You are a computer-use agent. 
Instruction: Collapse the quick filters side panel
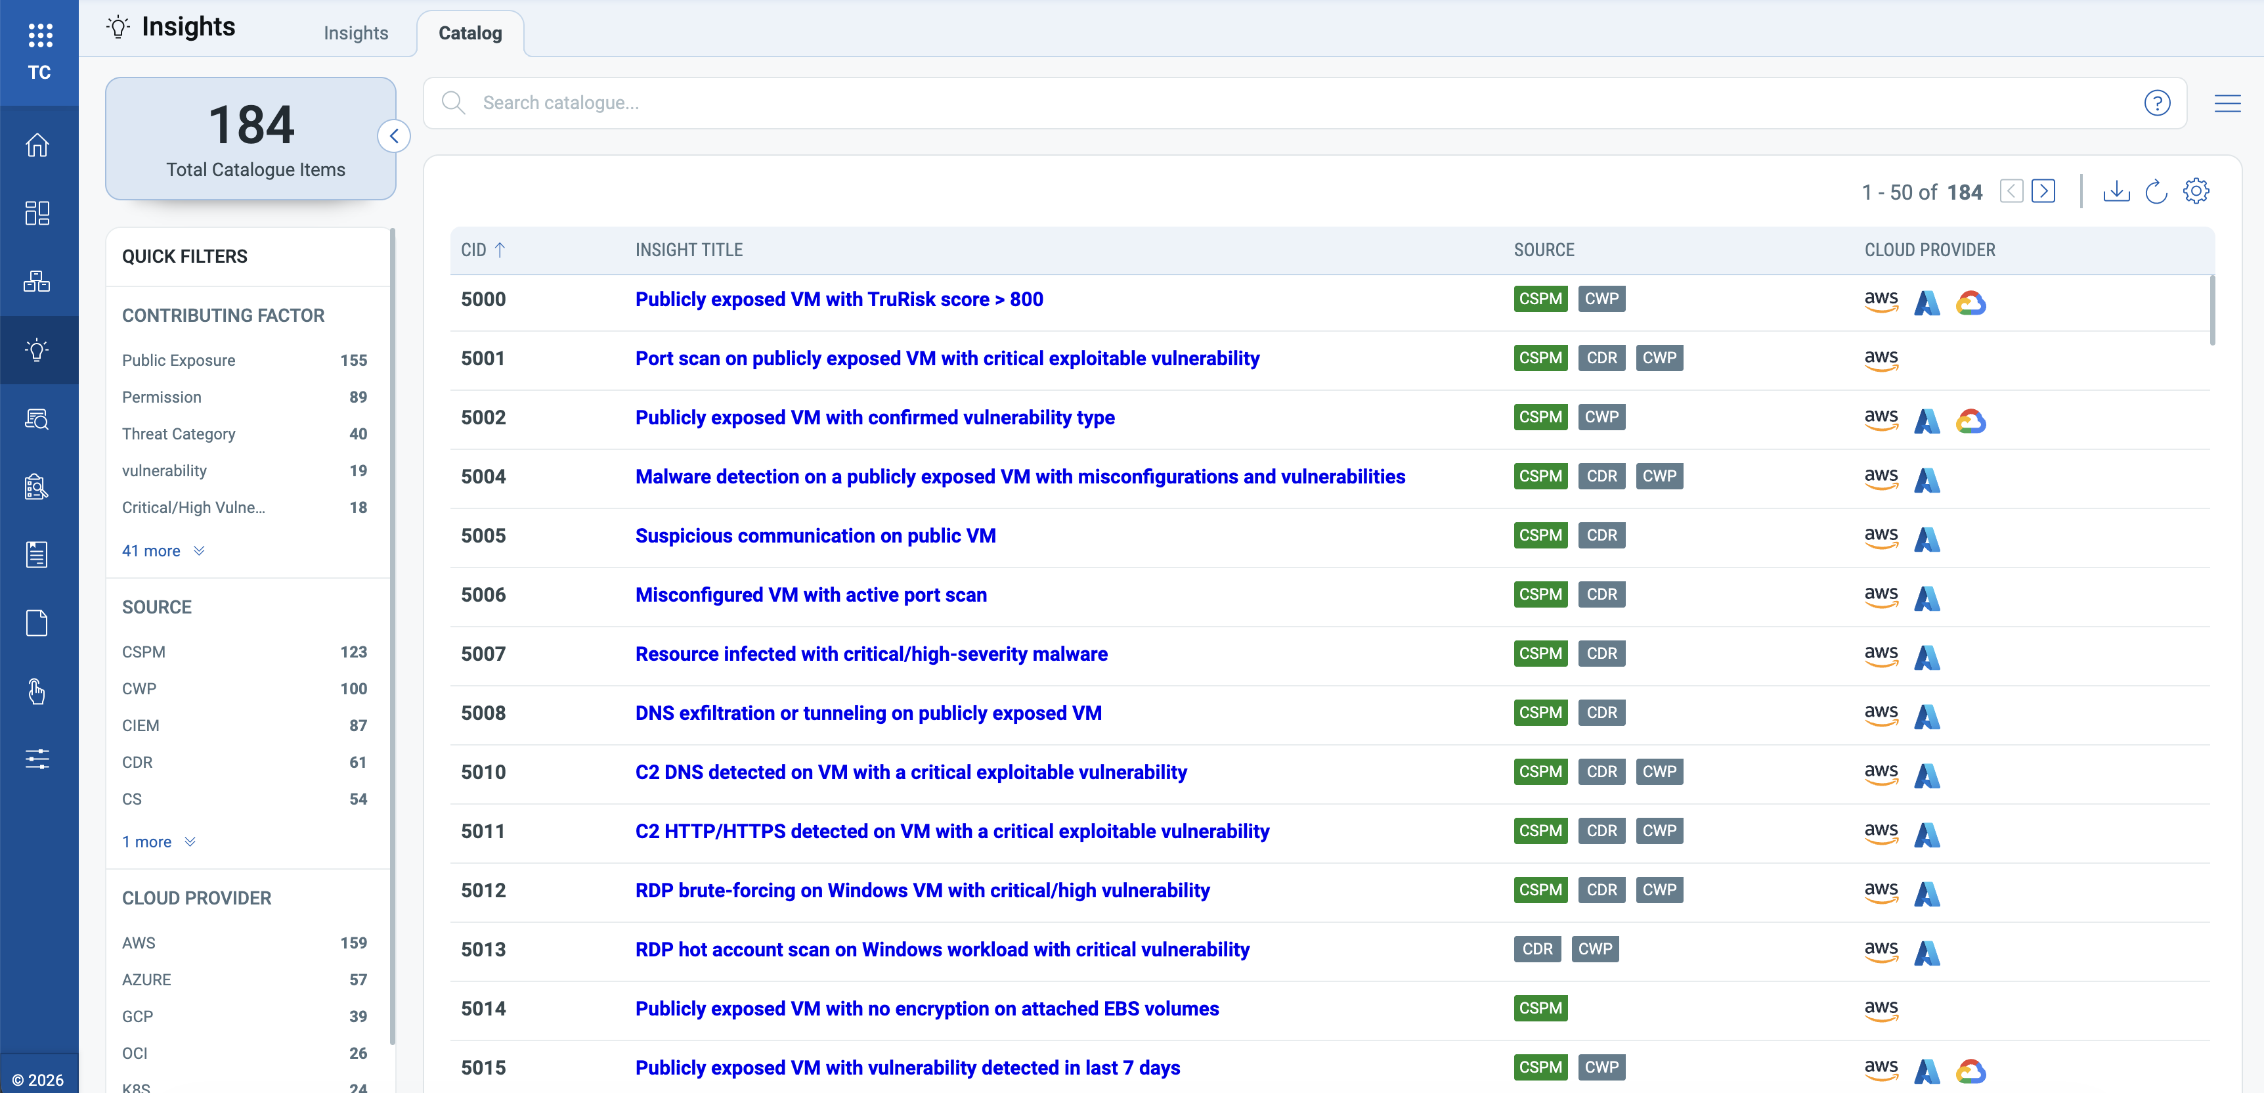pos(394,136)
